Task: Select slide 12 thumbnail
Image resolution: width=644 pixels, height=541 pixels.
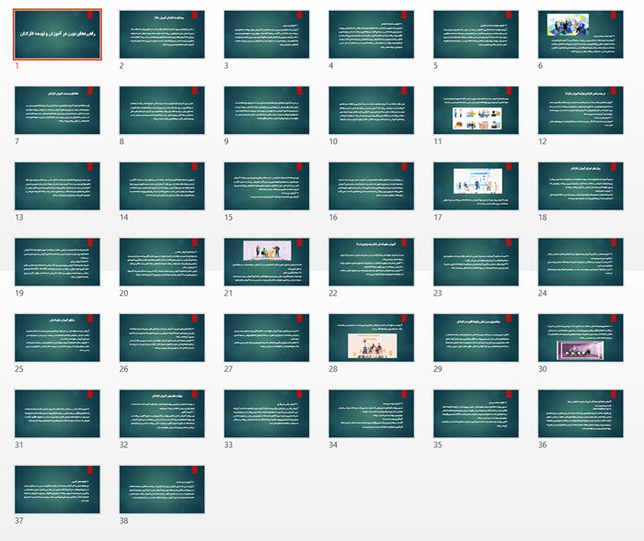Action: point(581,110)
